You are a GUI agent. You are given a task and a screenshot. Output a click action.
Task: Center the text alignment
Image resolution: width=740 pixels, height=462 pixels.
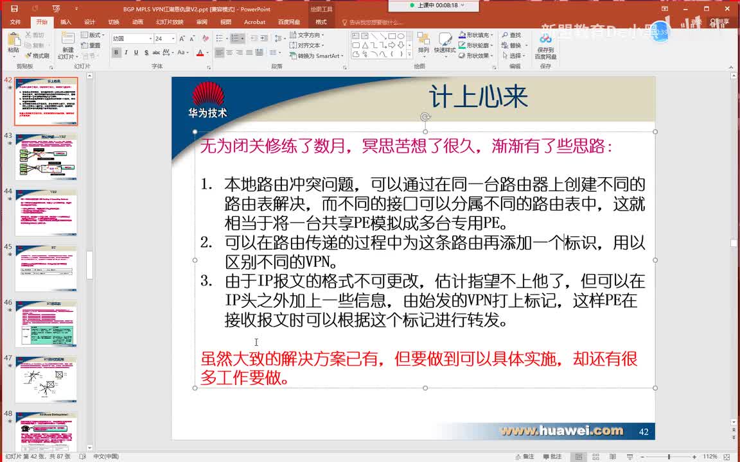[229, 53]
